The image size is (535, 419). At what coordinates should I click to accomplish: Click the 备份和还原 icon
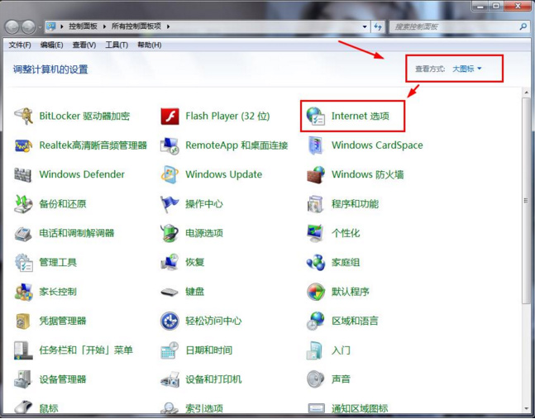23,204
